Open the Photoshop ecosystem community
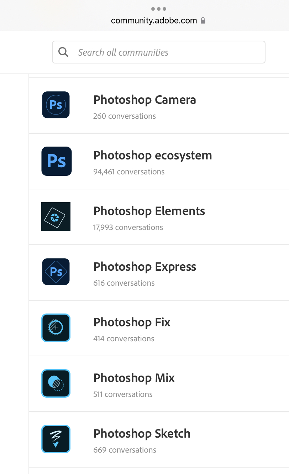289x474 pixels. click(x=152, y=156)
